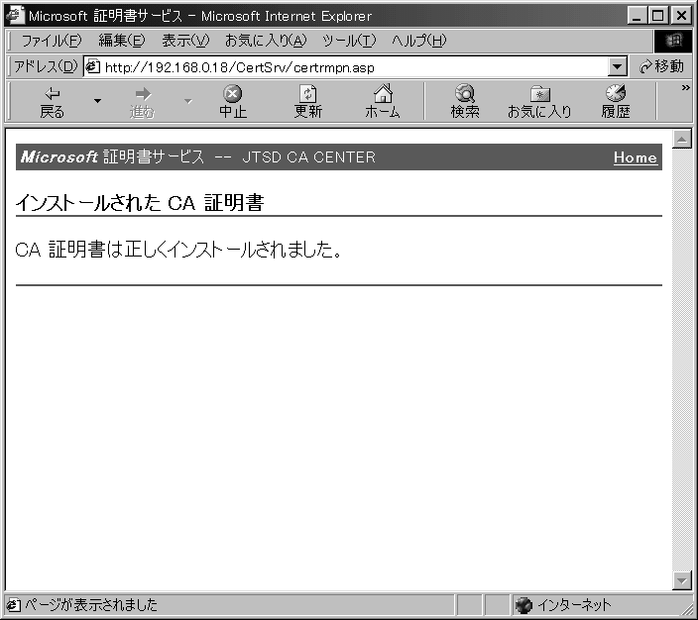Click the Stop (中止) toolbar icon
The image size is (698, 620).
[232, 102]
